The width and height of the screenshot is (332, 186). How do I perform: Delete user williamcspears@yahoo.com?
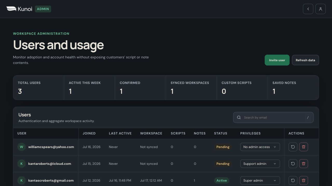point(303,147)
